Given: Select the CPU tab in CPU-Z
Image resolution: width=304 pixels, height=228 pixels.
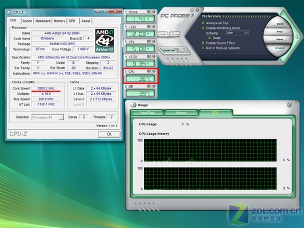Looking at the screenshot, I should click(13, 21).
